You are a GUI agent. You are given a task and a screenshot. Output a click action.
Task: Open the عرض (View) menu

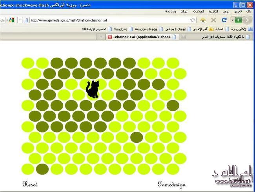pos(226,11)
